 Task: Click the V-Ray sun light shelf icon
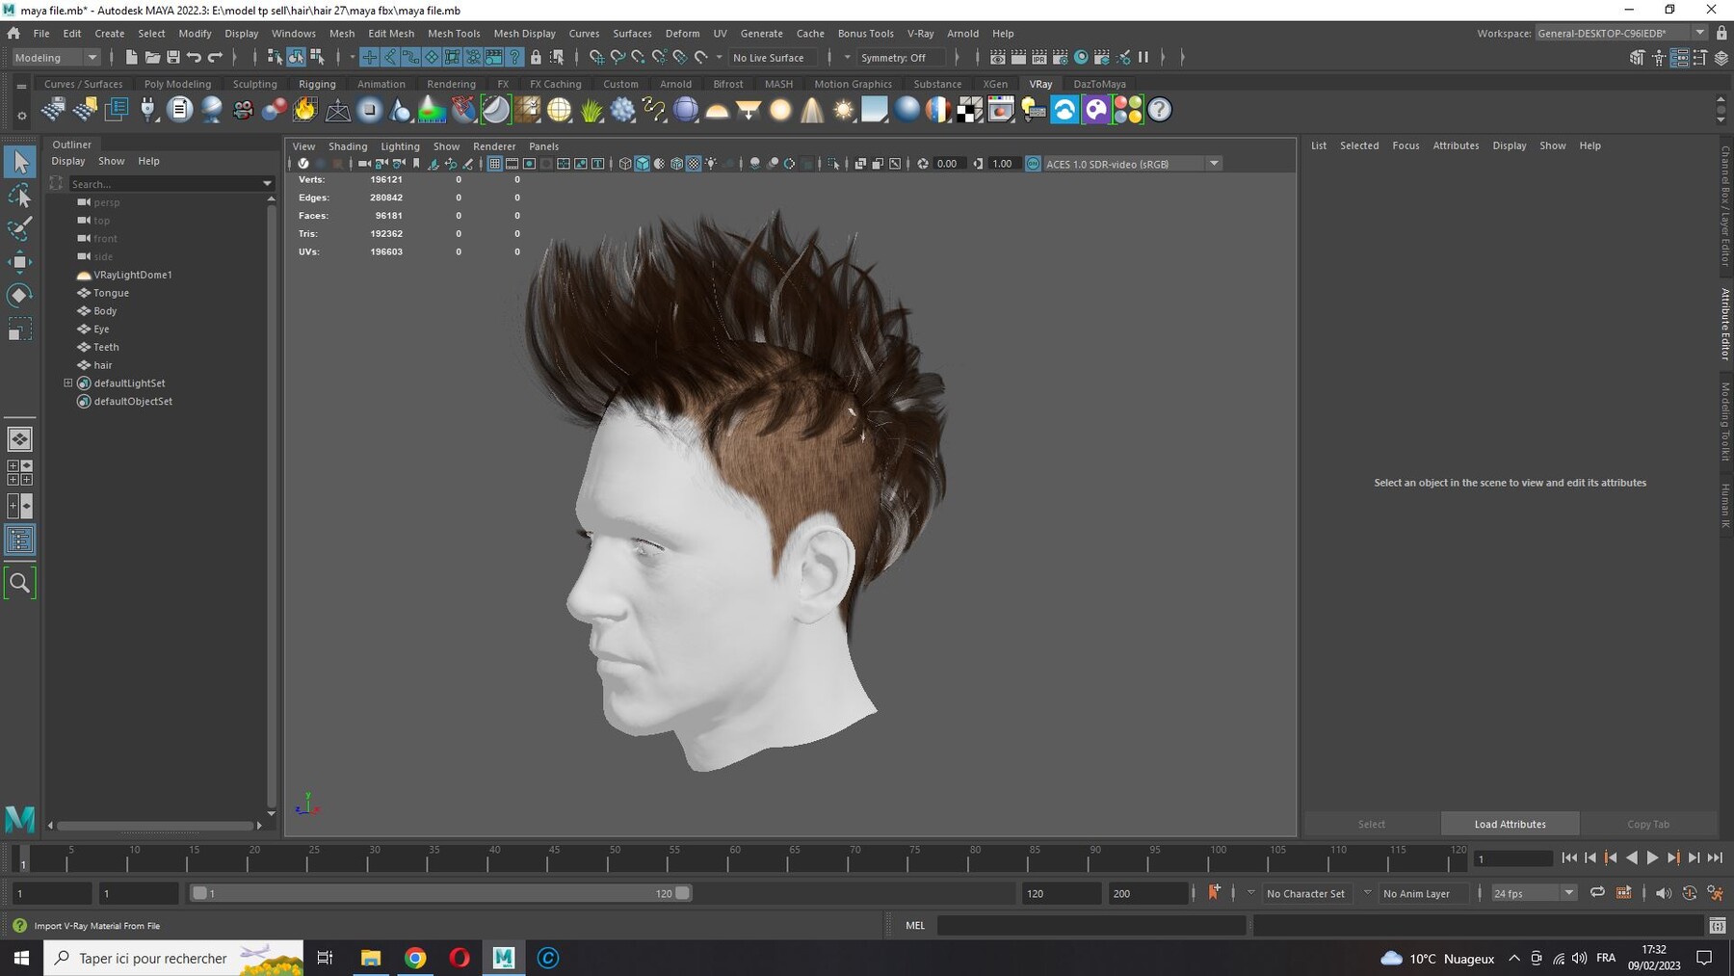point(844,110)
